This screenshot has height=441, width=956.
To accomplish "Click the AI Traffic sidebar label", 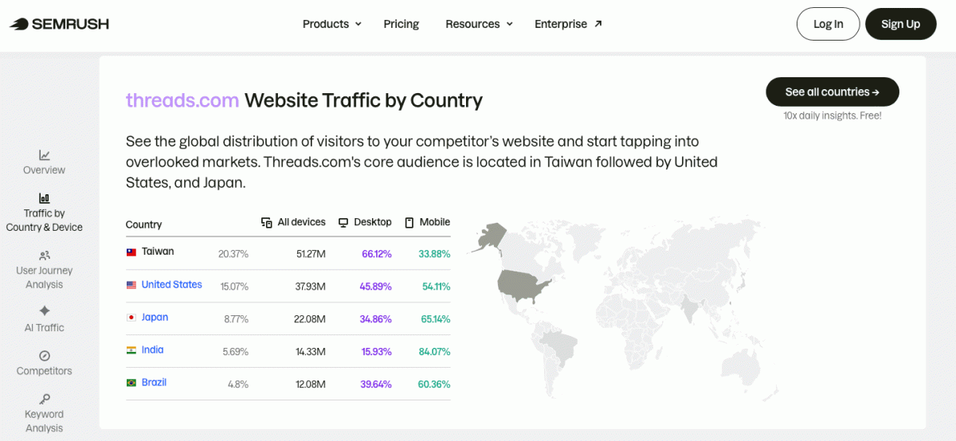I will coord(45,328).
